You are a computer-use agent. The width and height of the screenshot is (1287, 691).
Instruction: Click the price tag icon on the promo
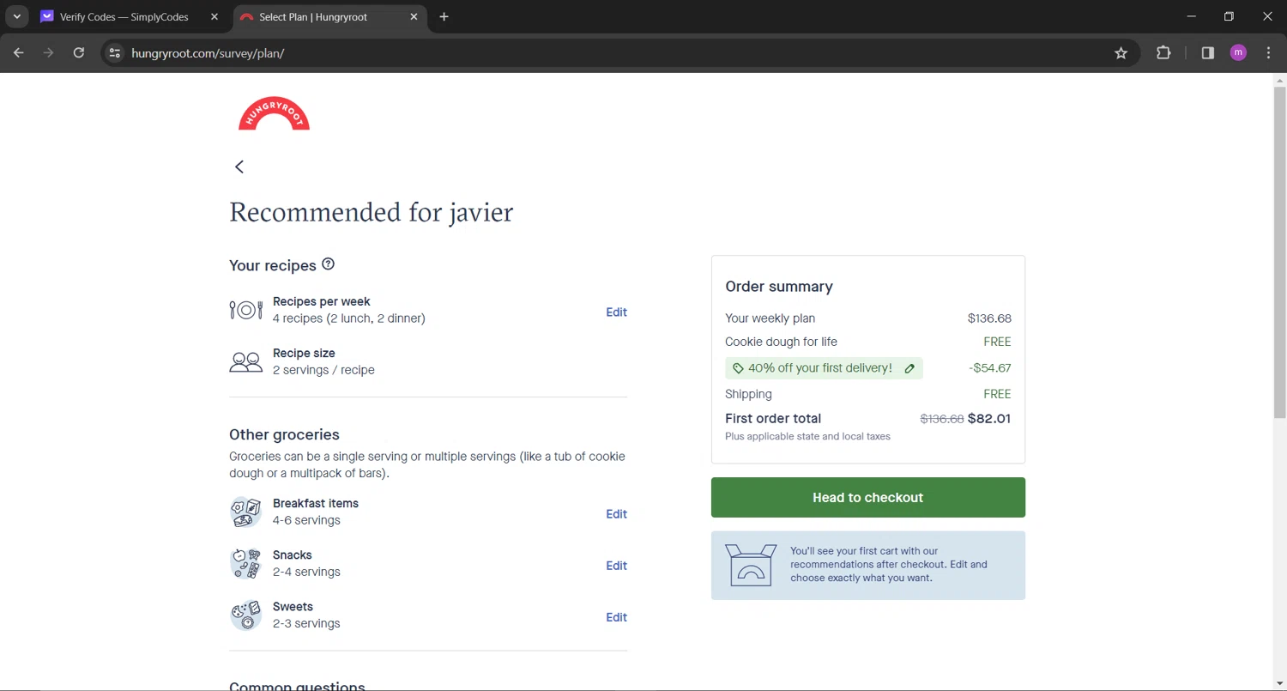point(738,368)
